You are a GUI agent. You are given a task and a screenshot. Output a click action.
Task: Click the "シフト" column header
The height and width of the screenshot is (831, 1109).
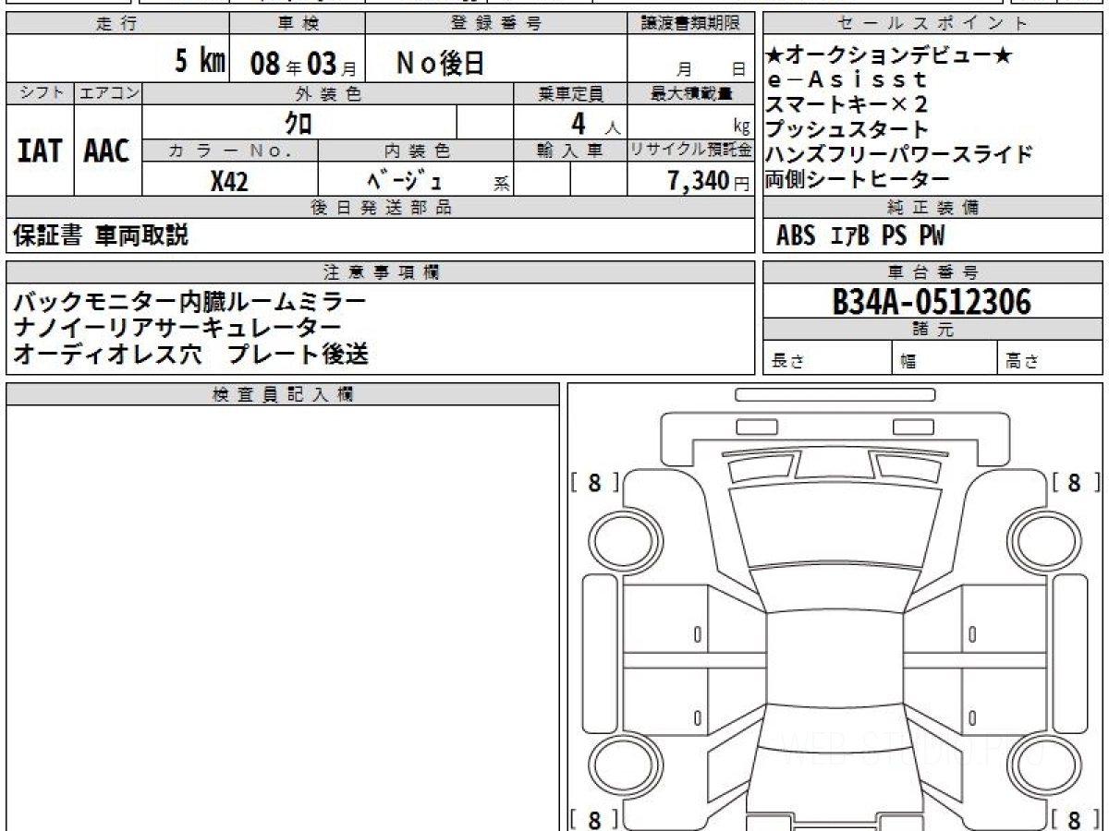40,93
